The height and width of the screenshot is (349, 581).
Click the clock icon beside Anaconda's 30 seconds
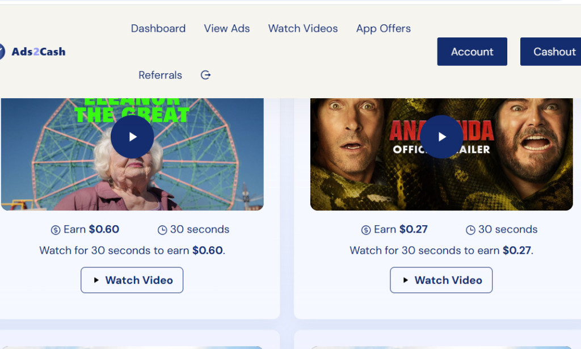(x=469, y=229)
